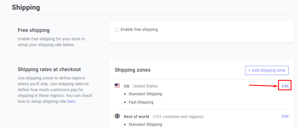Click the Rest of world zone name

pos(137,116)
